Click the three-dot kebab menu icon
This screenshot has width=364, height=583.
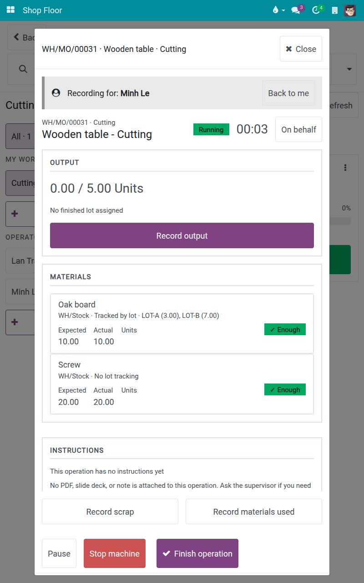tap(345, 168)
